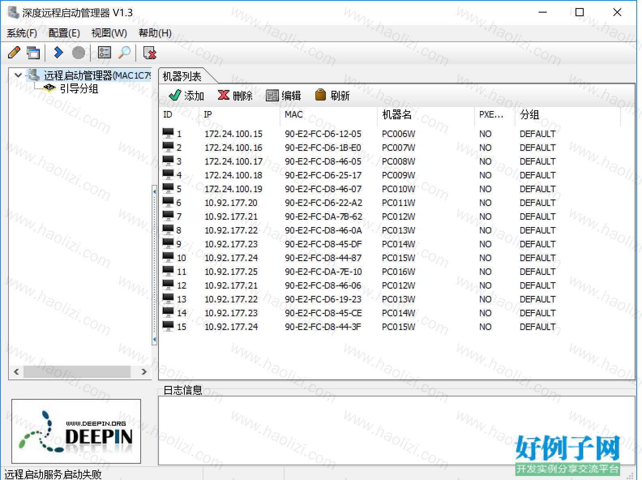This screenshot has width=642, height=480.
Task: Start service with blue arrow icon
Action: 59,52
